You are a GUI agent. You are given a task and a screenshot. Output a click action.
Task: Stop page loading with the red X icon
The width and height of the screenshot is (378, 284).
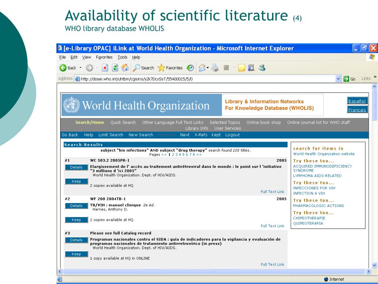click(x=104, y=68)
